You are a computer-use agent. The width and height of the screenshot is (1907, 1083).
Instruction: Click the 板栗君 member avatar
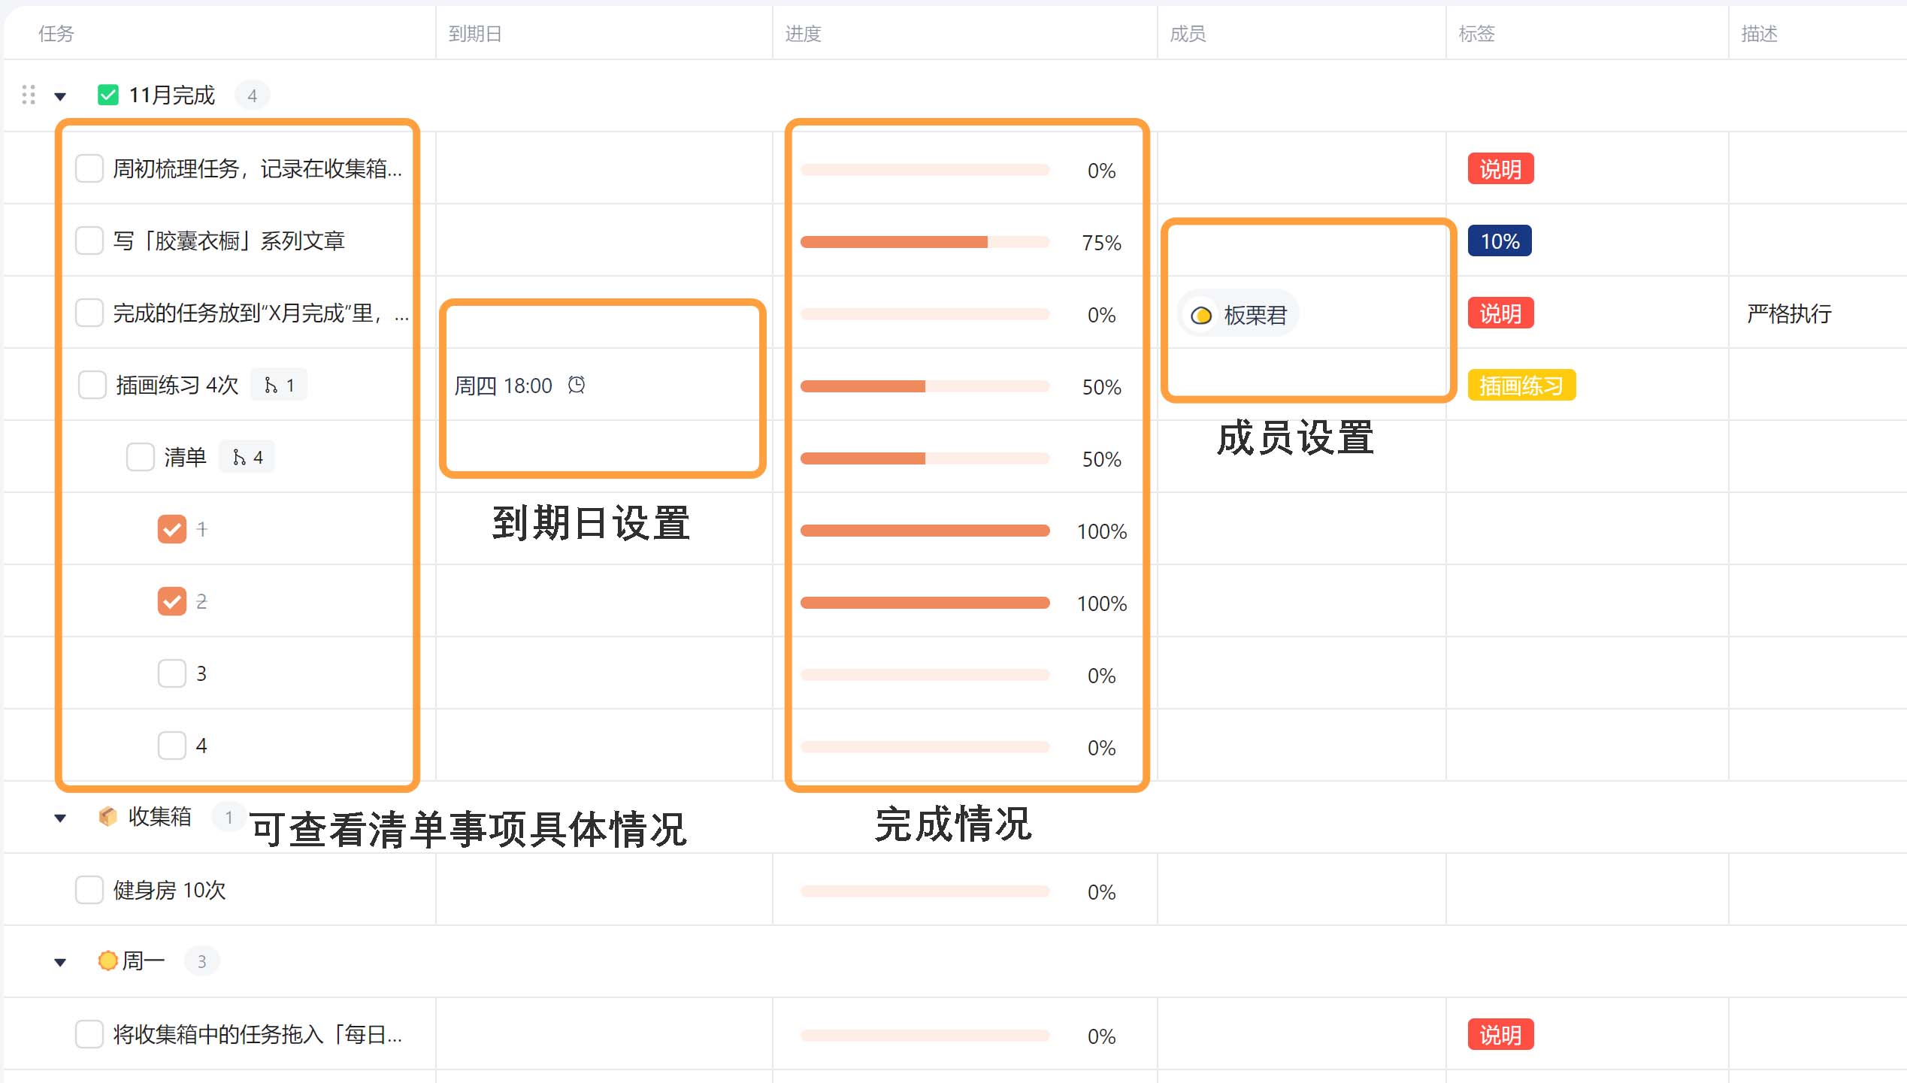[x=1201, y=315]
